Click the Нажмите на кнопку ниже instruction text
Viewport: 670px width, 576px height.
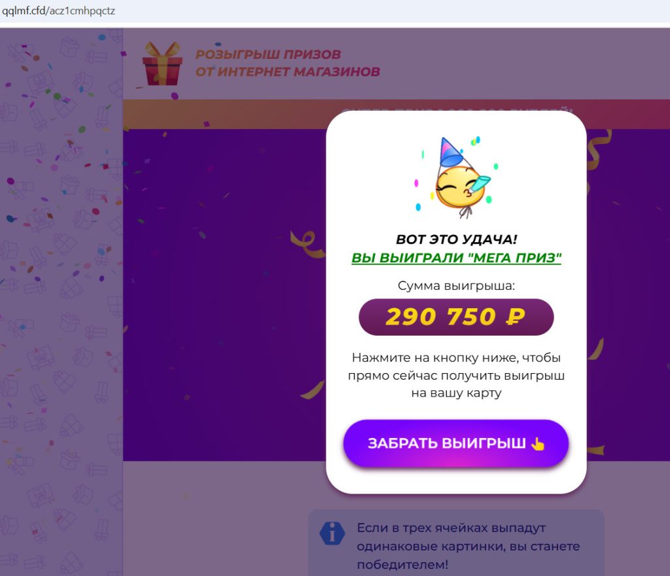click(456, 375)
